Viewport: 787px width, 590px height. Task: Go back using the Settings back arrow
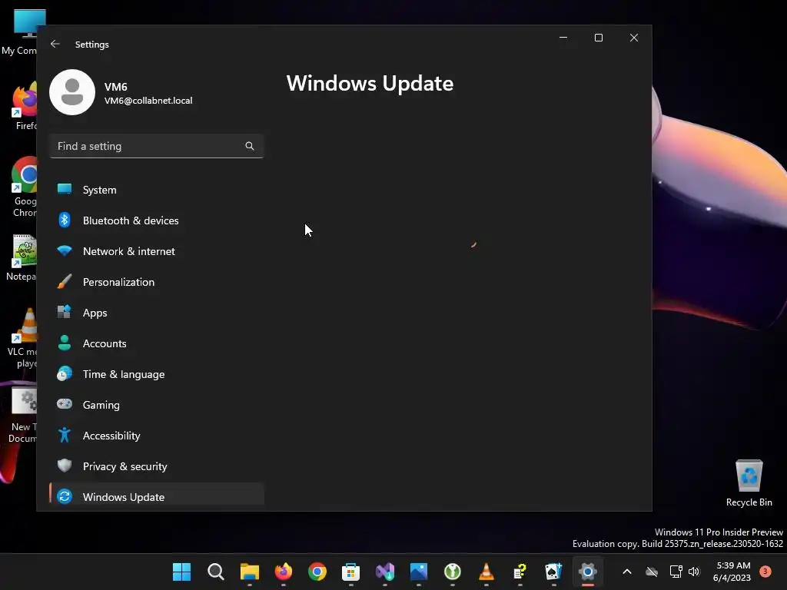(x=55, y=44)
